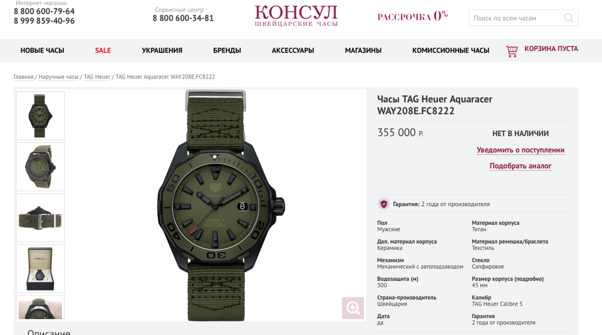
Task: Go to Наручные часы breadcrumb
Action: coord(58,77)
